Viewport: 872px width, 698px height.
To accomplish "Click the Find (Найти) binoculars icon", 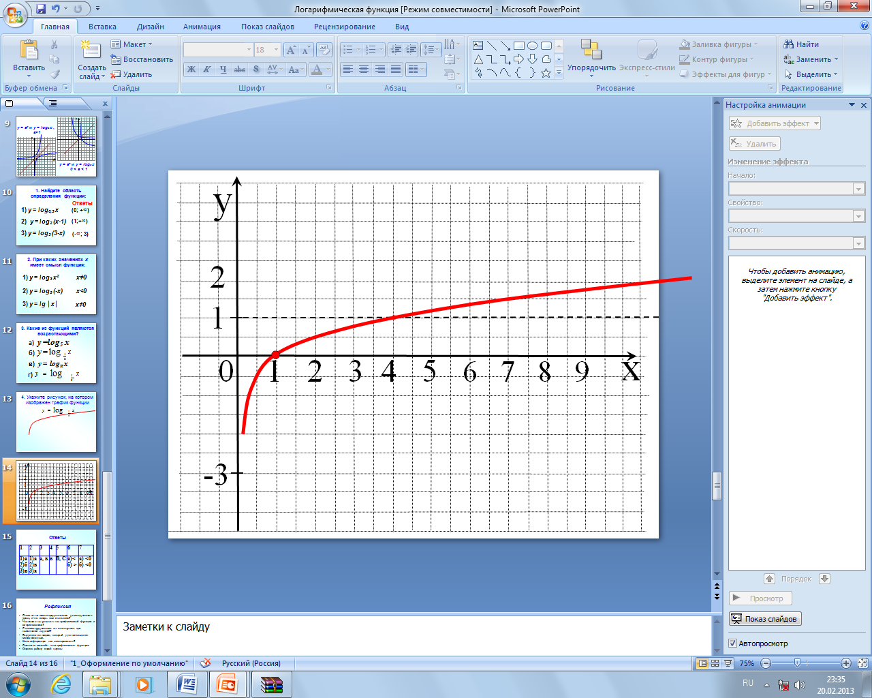I will tap(789, 44).
